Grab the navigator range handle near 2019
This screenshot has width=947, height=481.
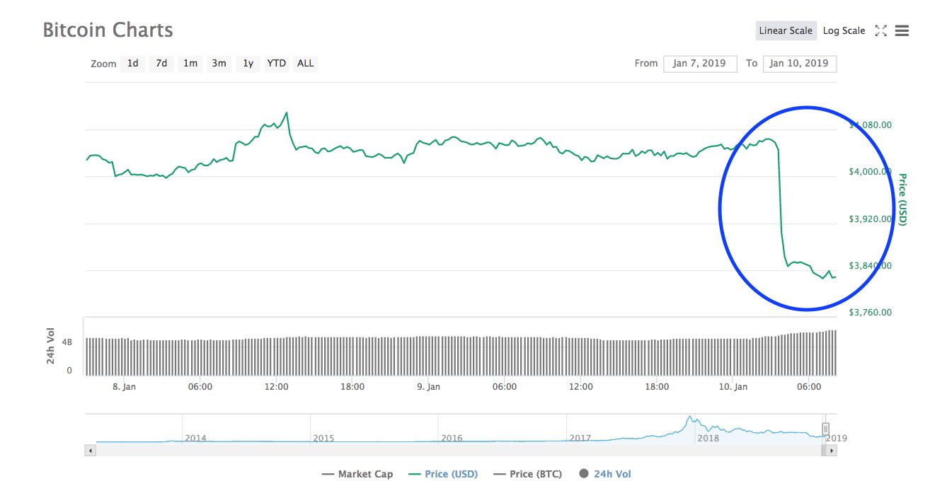pos(825,429)
